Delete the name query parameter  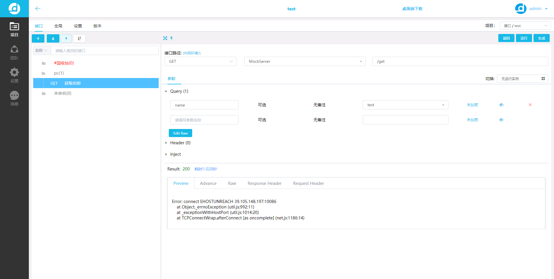(x=530, y=105)
